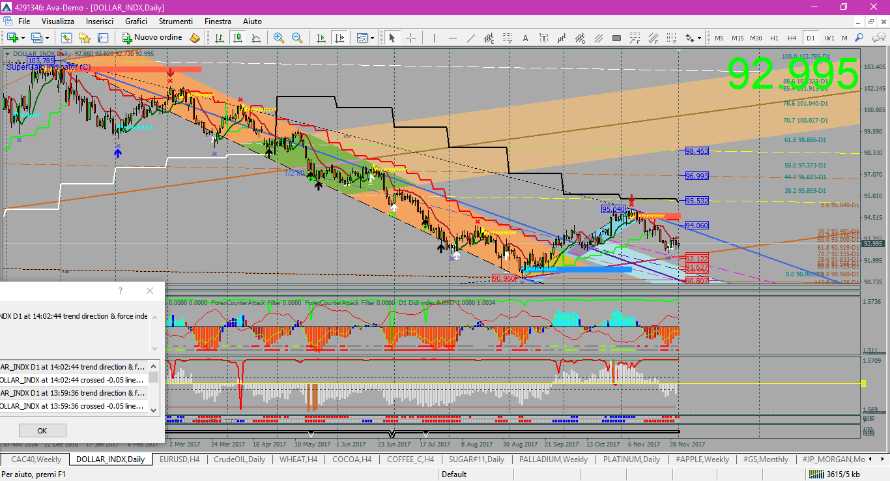Switch to W1 timeframe
This screenshot has height=481, width=890.
(829, 38)
